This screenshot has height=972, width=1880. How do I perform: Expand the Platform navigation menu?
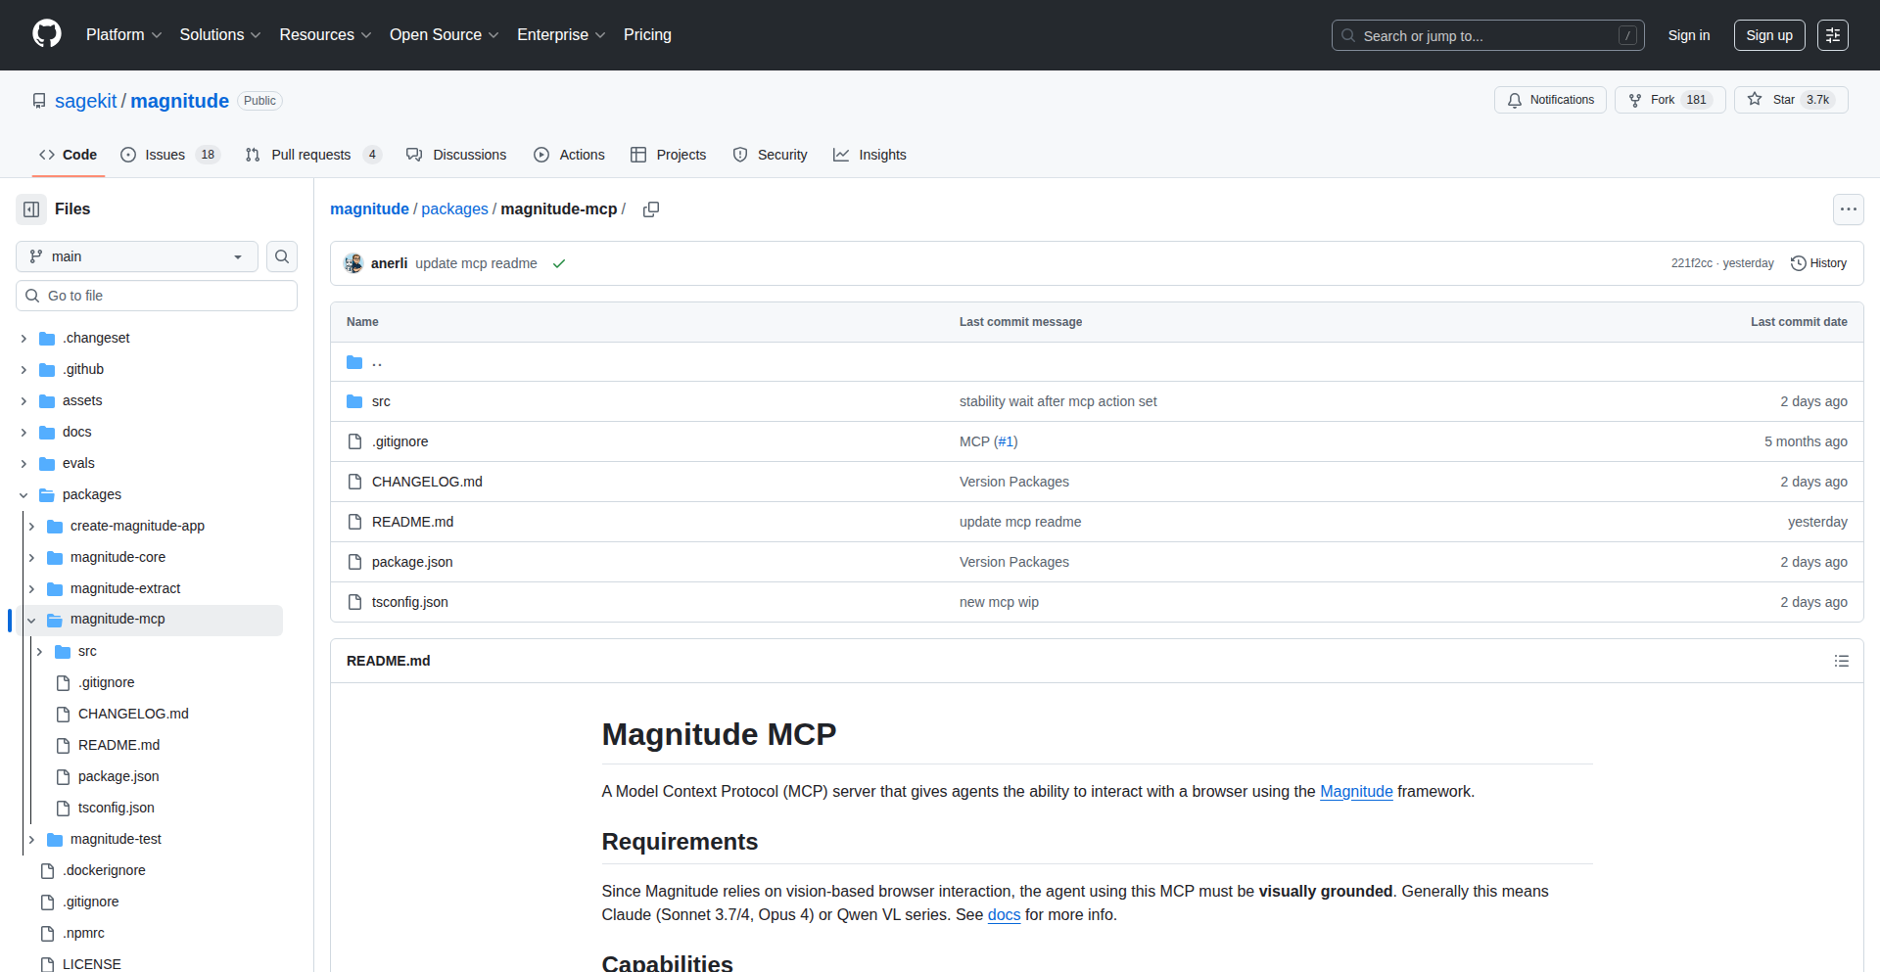[123, 35]
